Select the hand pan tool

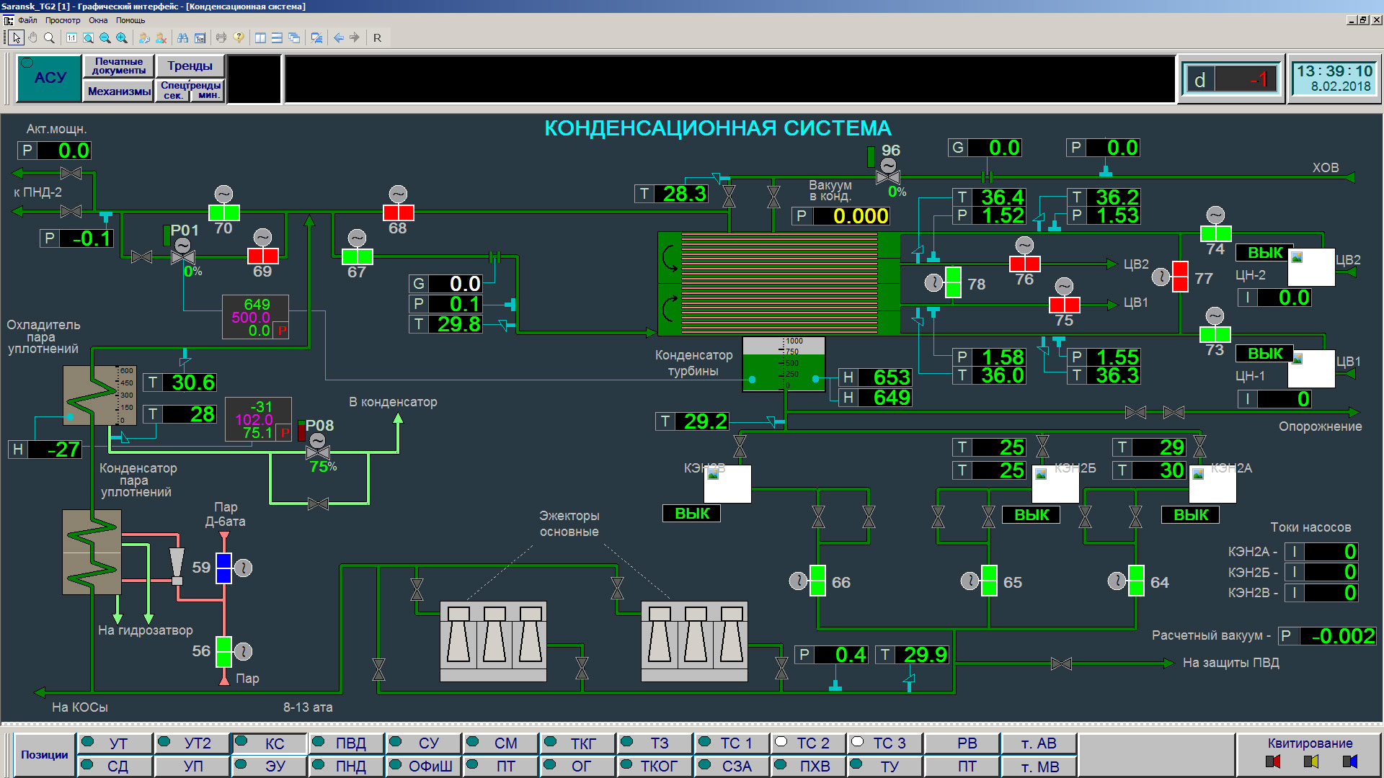coord(32,37)
